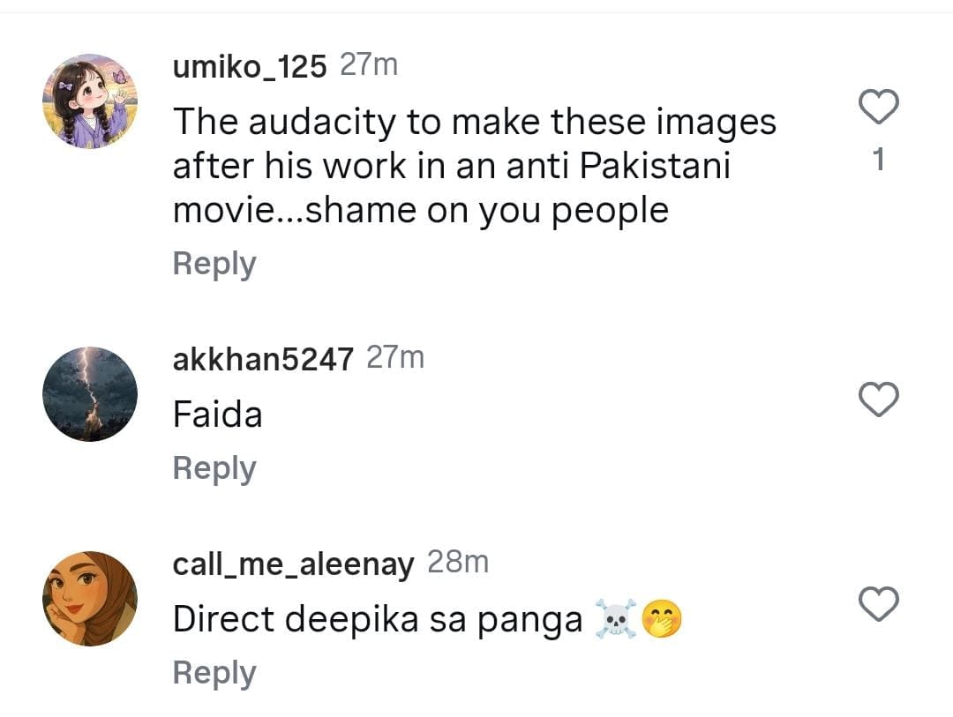Open call_me_aleenay's hijab avatar
The image size is (953, 717).
[x=90, y=599]
